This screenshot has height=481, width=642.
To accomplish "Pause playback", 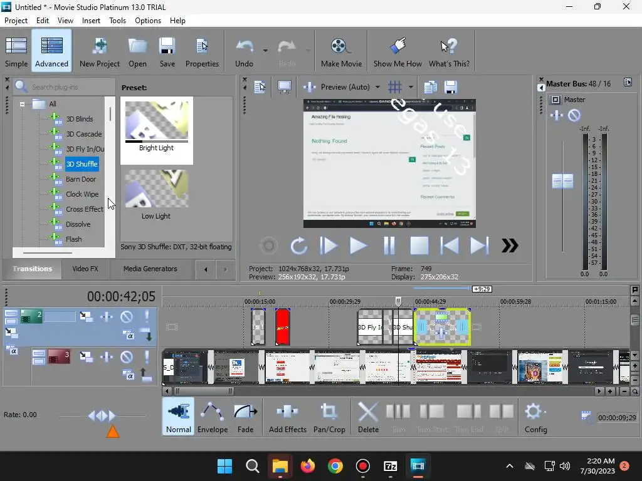I will [x=389, y=246].
